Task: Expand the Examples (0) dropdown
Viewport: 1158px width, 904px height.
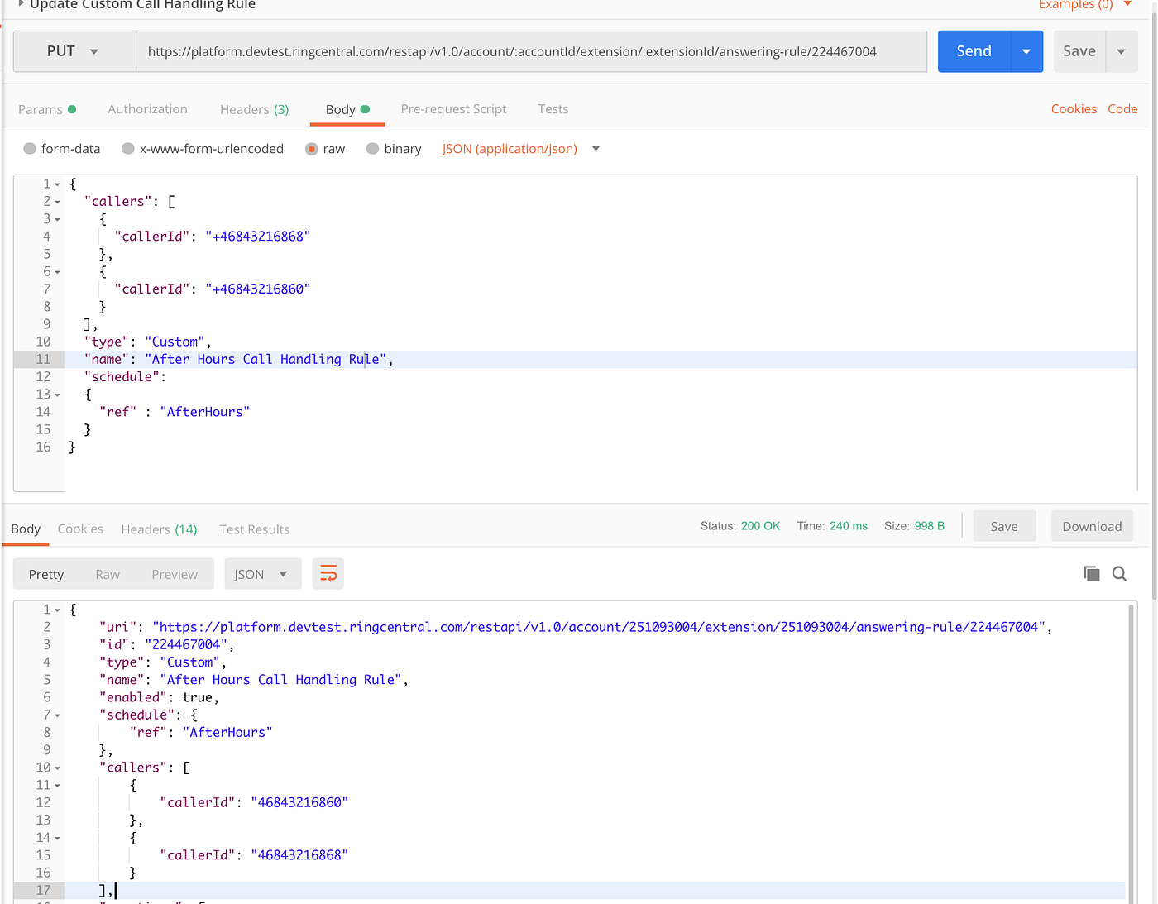Action: [1086, 5]
